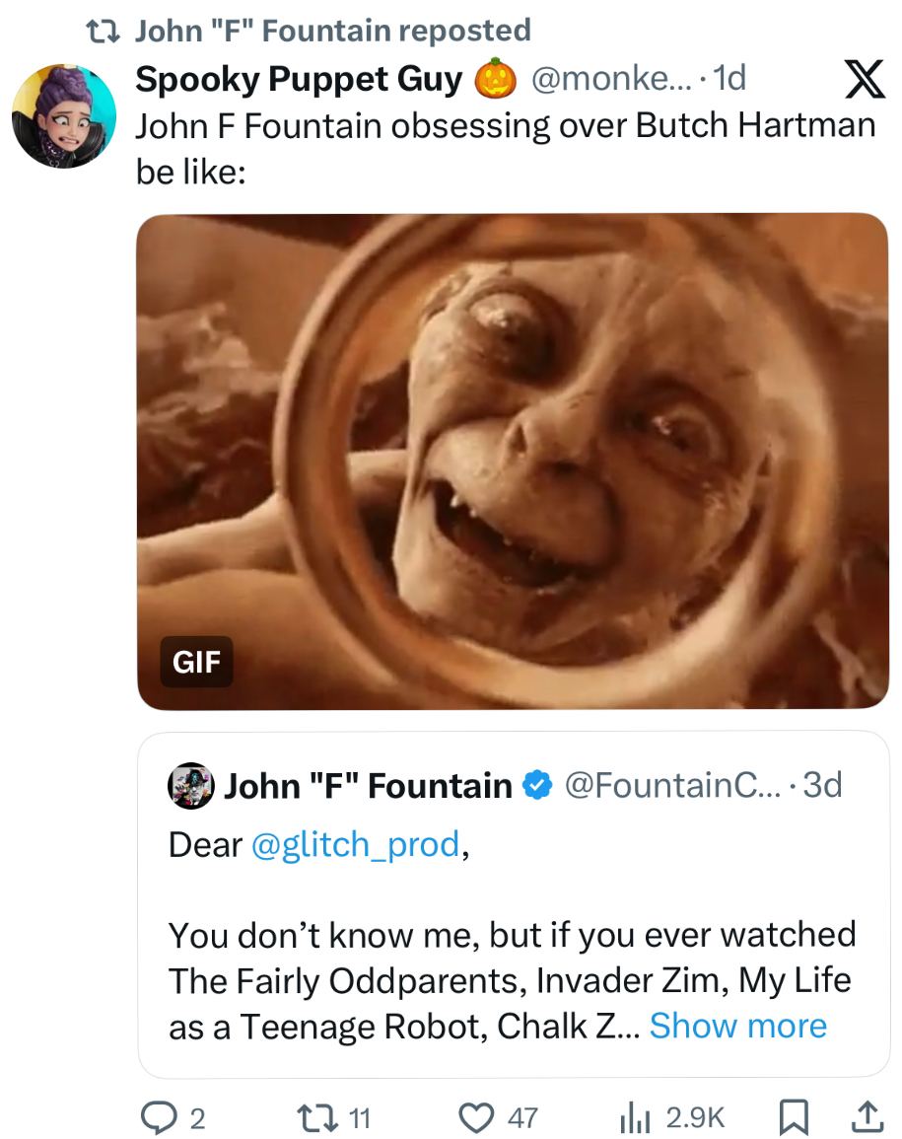The image size is (902, 1139).
Task: Expand quoted tweet with Show more
Action: (x=737, y=1026)
